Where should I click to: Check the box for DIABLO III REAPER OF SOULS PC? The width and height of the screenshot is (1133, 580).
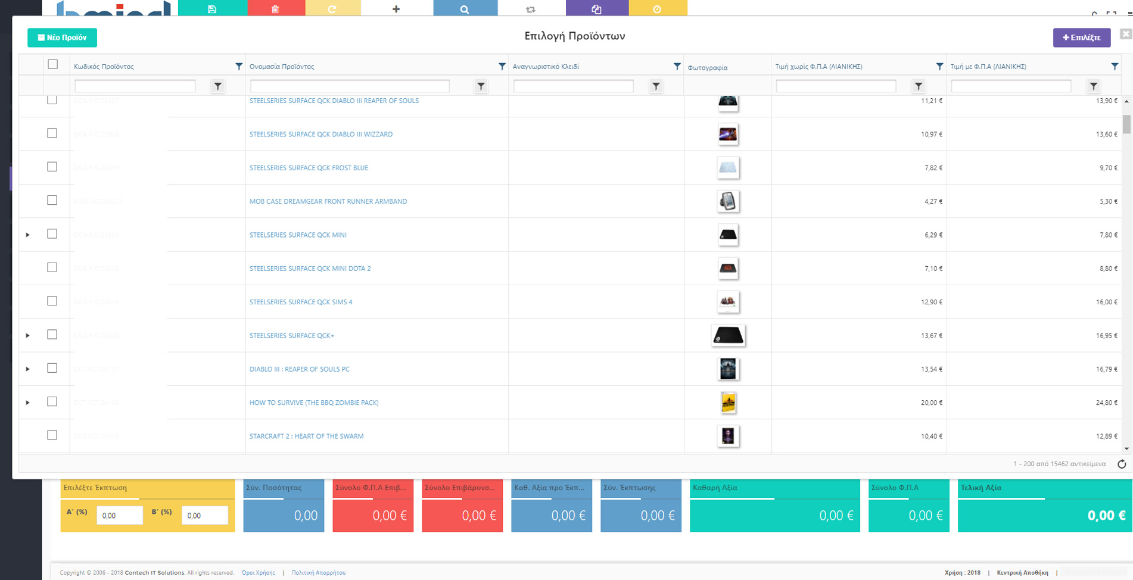[x=52, y=368]
